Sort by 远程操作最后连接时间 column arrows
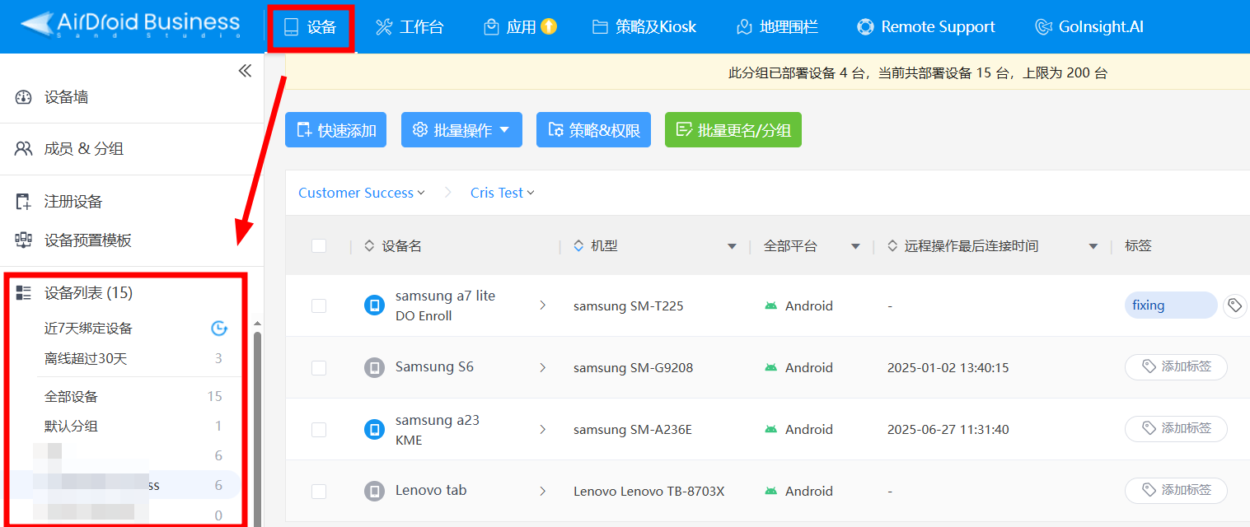 click(892, 245)
